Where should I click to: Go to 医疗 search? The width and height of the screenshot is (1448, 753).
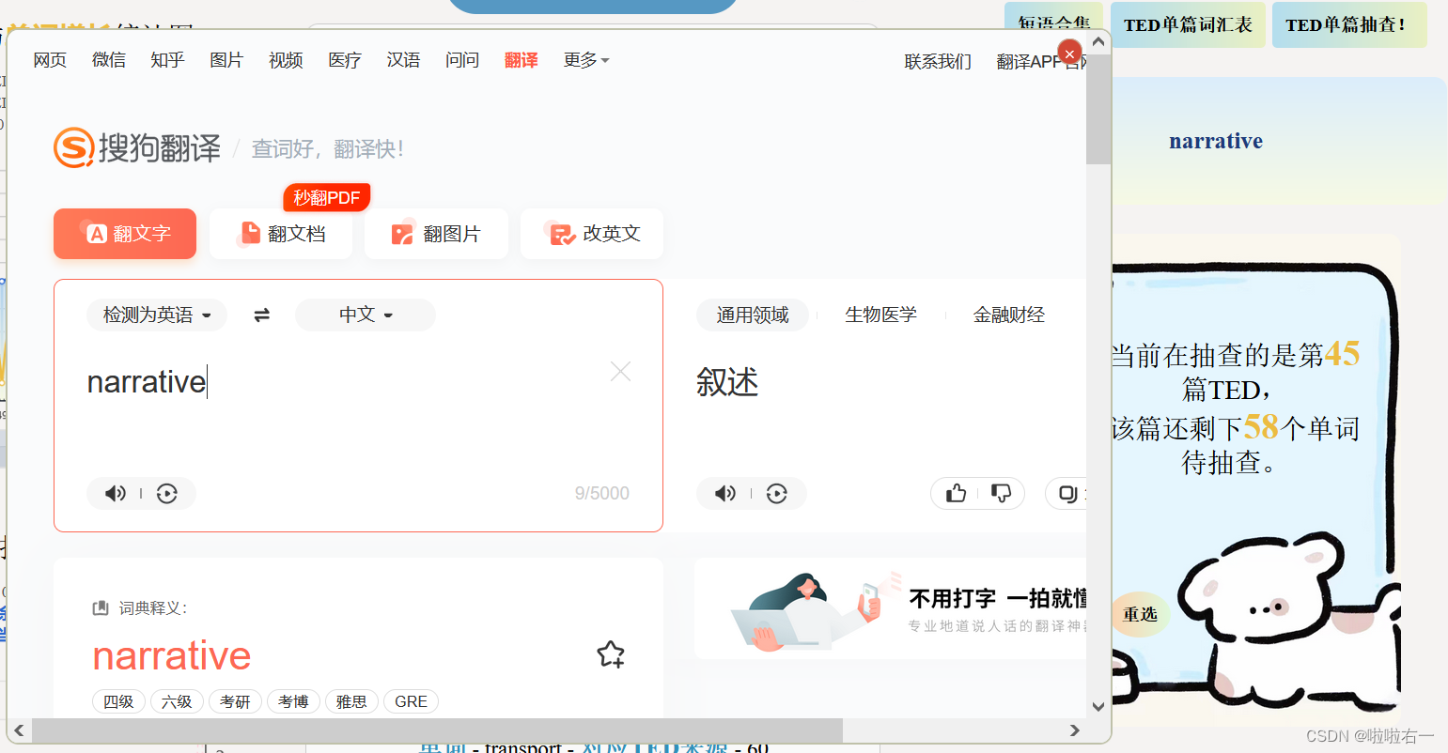click(x=345, y=60)
